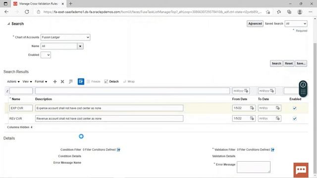Open From Date calendar in EXP CVR row
This screenshot has width=317, height=178.
tap(252, 108)
